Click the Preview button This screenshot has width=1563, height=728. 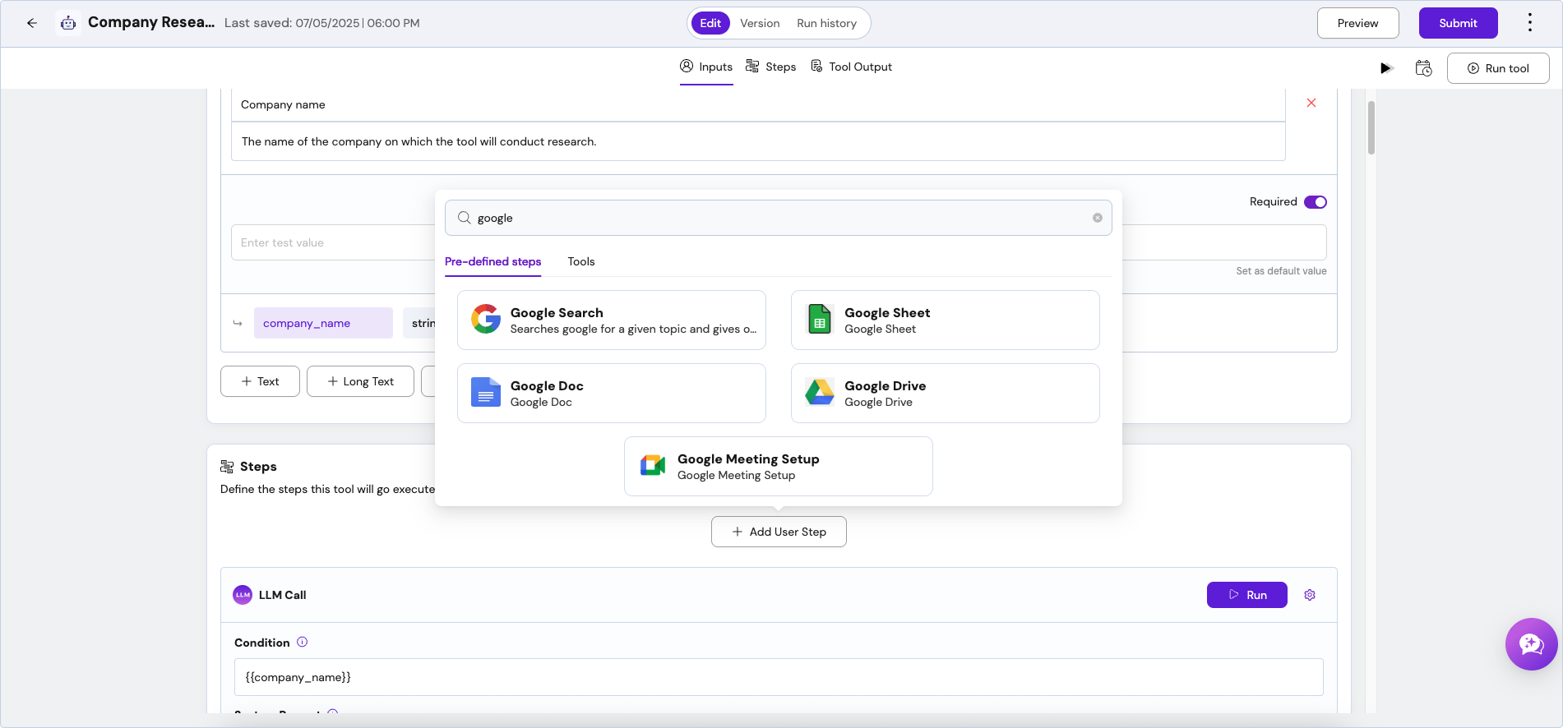(x=1357, y=23)
